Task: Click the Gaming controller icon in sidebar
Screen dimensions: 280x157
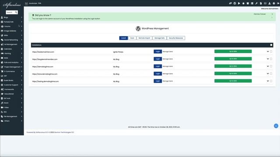Action: click(x=2, y=53)
